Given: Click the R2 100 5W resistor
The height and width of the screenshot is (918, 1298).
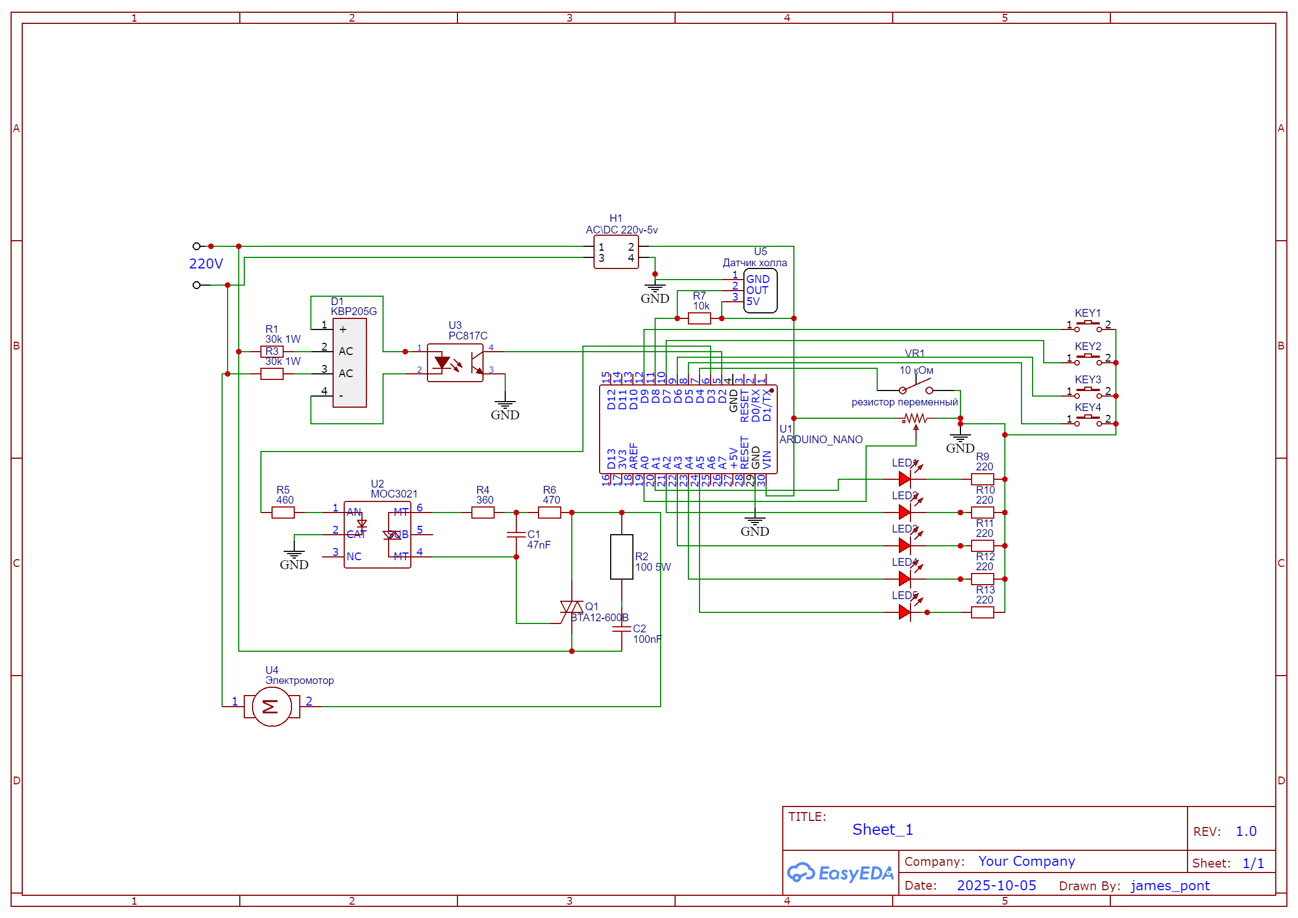Looking at the screenshot, I should (621, 557).
